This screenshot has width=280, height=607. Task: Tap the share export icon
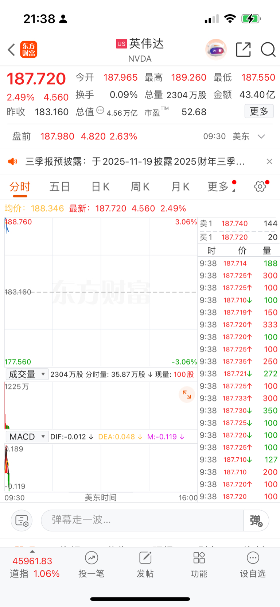(243, 50)
